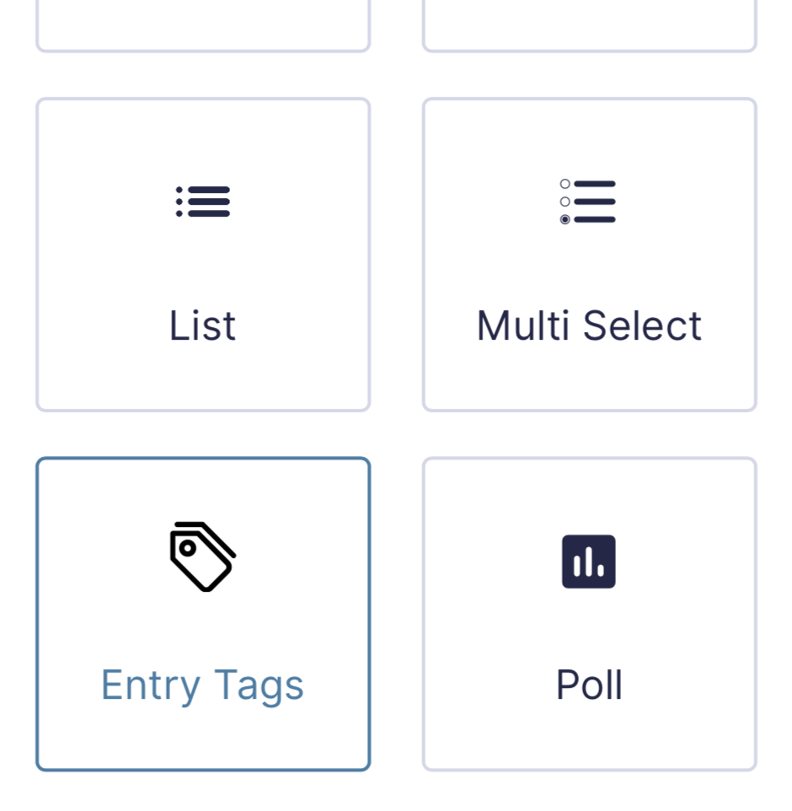Click the middle radio dot in Multi Select icon

[x=565, y=201]
